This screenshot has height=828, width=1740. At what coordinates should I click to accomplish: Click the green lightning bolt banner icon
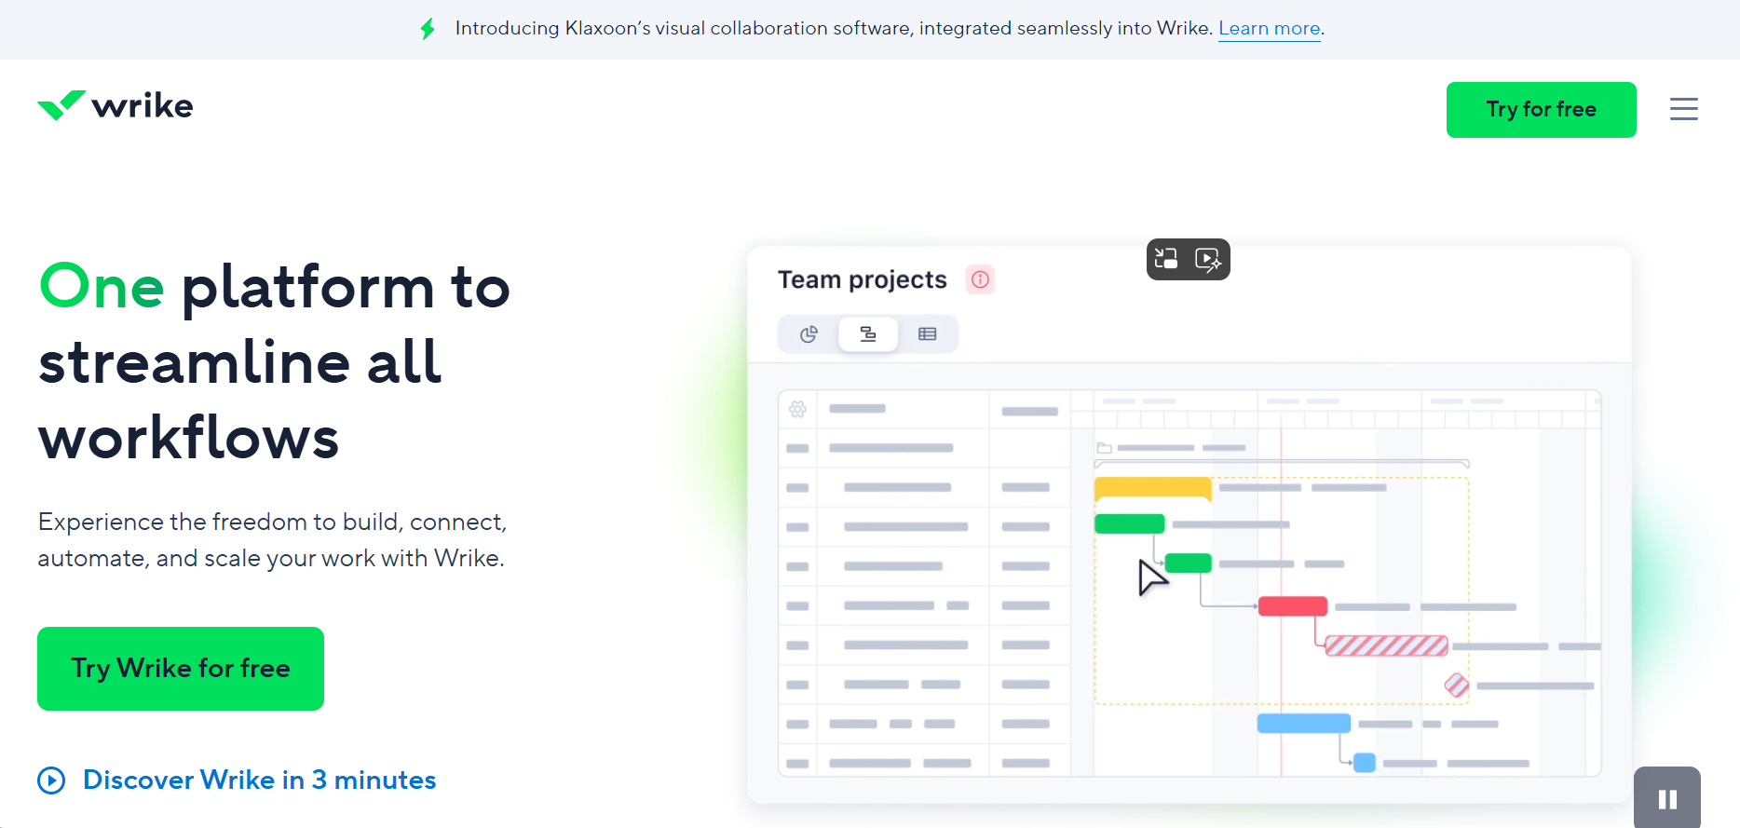[x=428, y=29]
